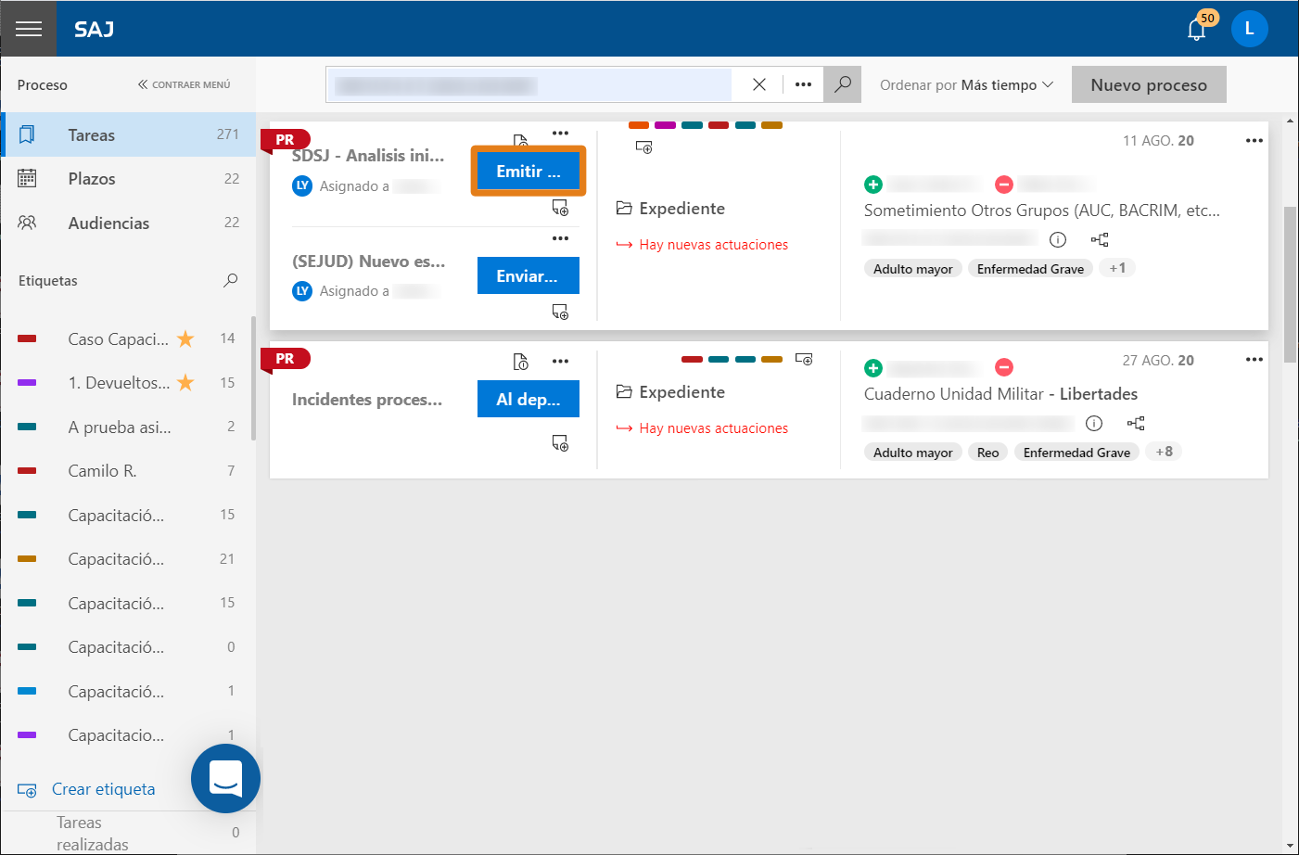The image size is (1299, 855).
Task: Click add-note icon below Al dep... button
Action: (560, 443)
